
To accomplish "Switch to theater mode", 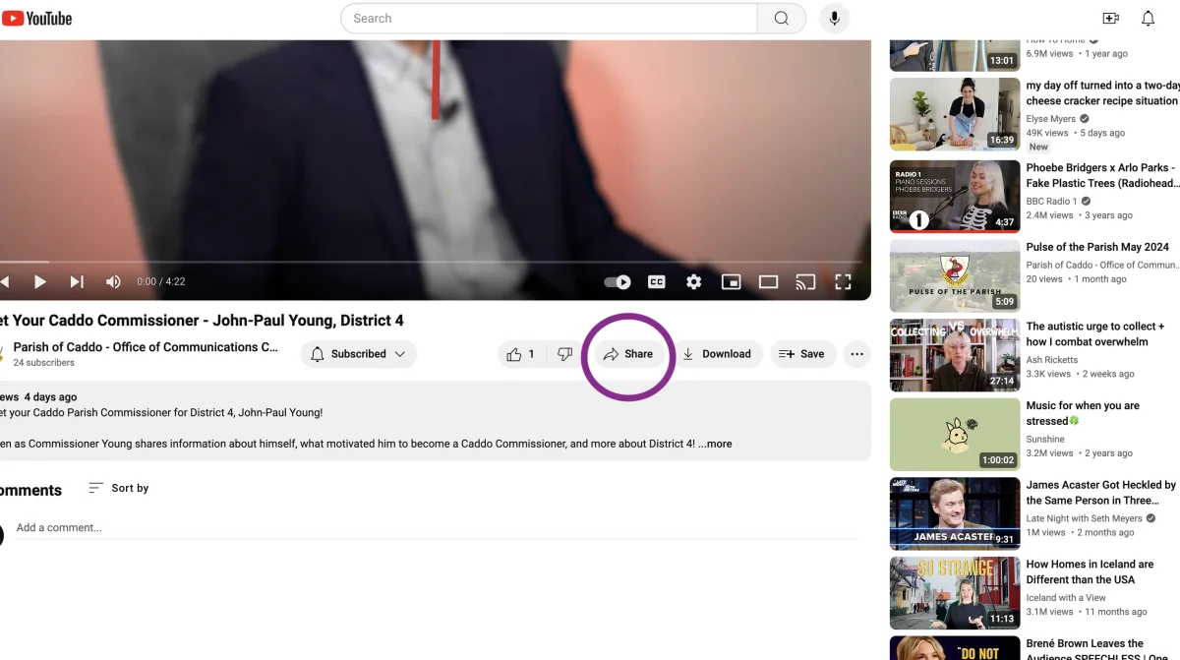I will click(768, 282).
